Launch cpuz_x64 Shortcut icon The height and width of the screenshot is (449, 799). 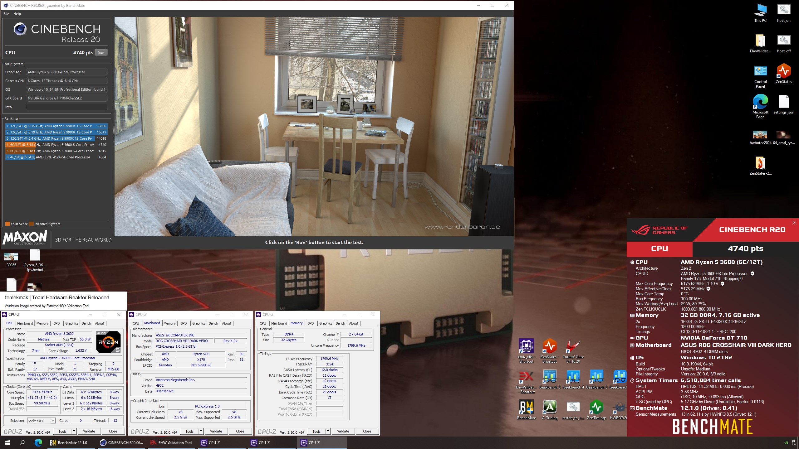click(x=526, y=351)
